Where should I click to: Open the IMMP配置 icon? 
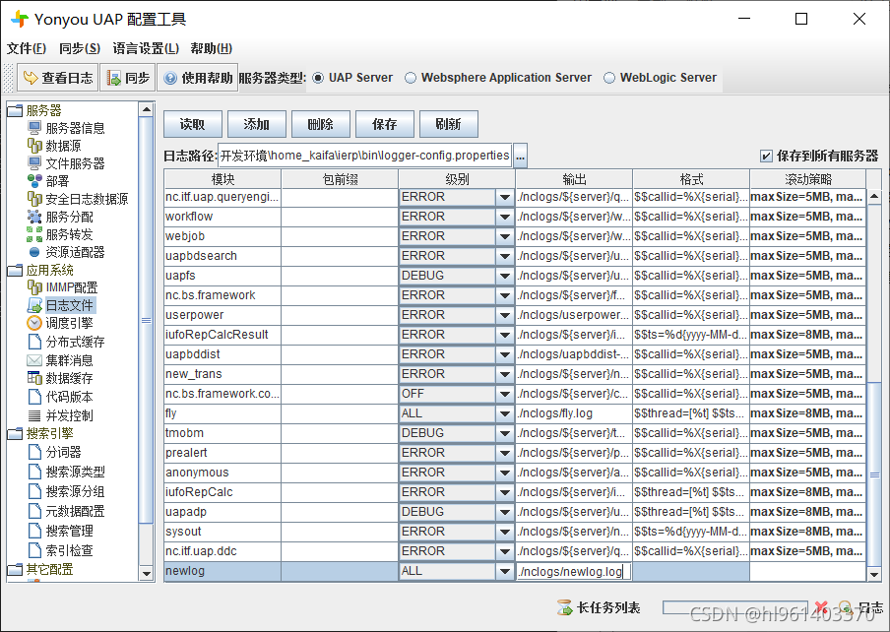34,287
